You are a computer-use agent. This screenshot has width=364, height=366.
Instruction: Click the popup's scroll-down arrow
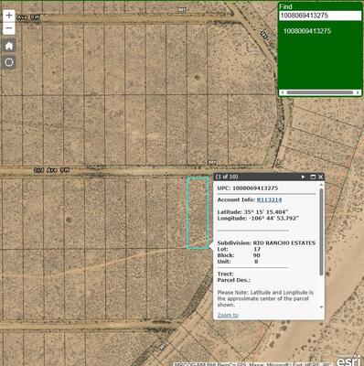321,307
